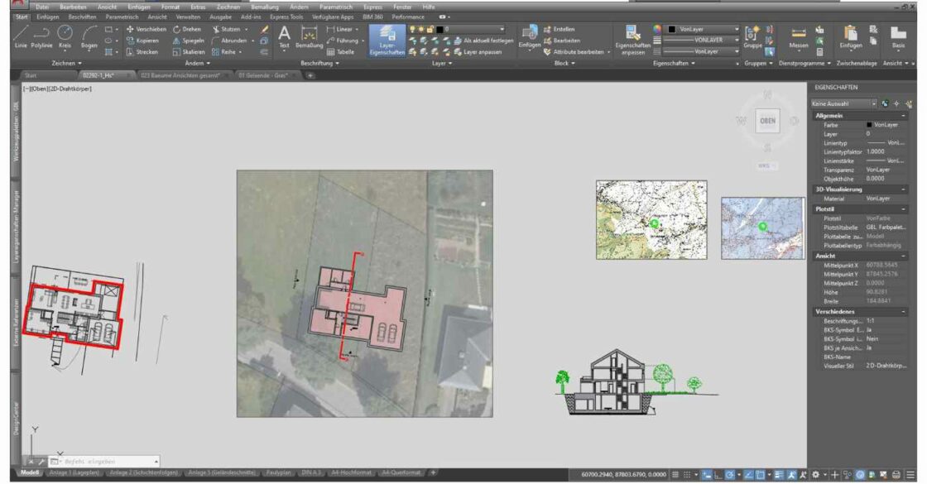The image size is (927, 484).
Task: Toggle dynamic input in status bar
Action: tap(707, 475)
